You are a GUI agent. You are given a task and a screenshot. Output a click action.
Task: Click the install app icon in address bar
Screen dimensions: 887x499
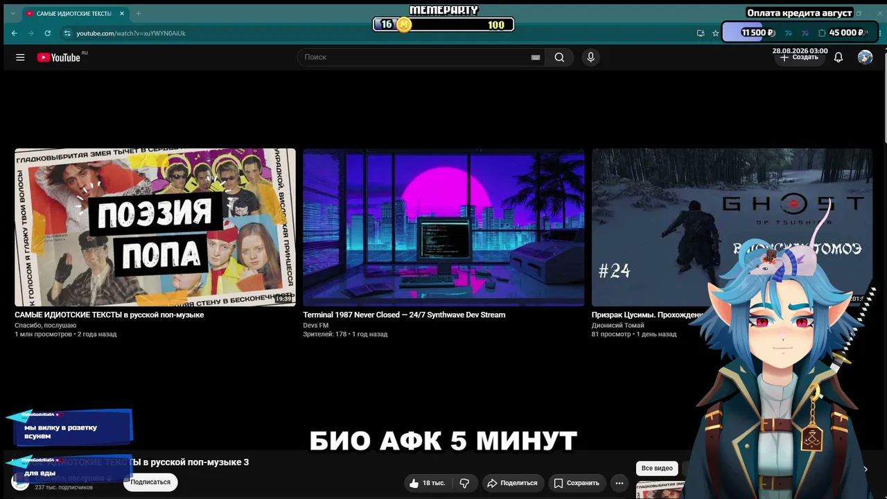click(701, 33)
